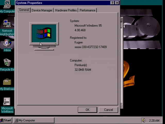The width and height of the screenshot is (165, 124).
Task: Click the Computer: label
Action: (76, 60)
